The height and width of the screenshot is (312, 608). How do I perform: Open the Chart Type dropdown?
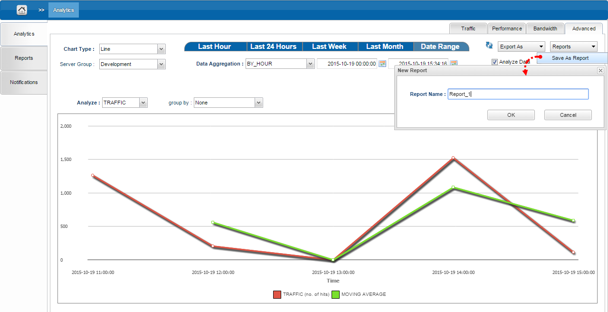coord(161,49)
